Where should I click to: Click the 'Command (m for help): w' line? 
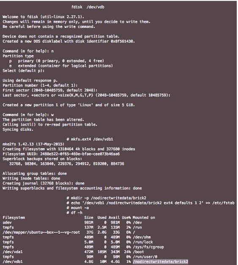28,115
